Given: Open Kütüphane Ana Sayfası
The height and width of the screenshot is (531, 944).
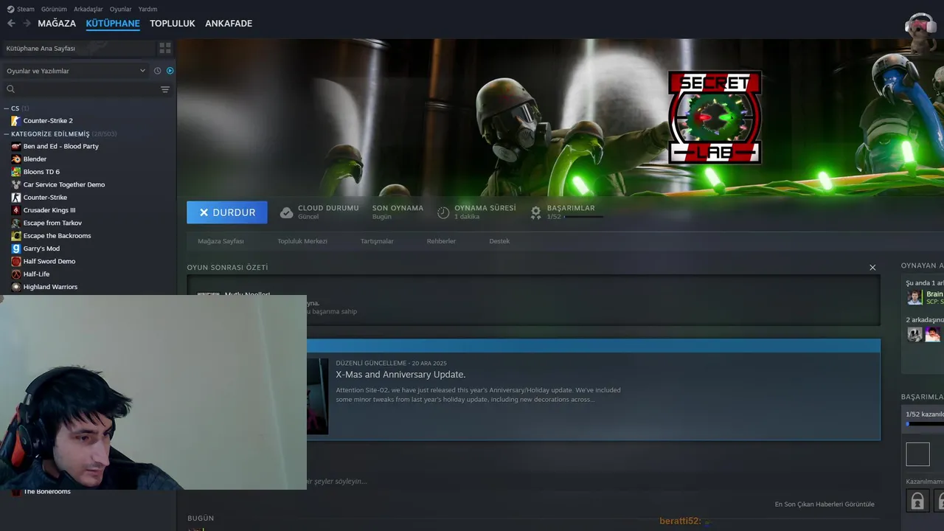Looking at the screenshot, I should [77, 48].
